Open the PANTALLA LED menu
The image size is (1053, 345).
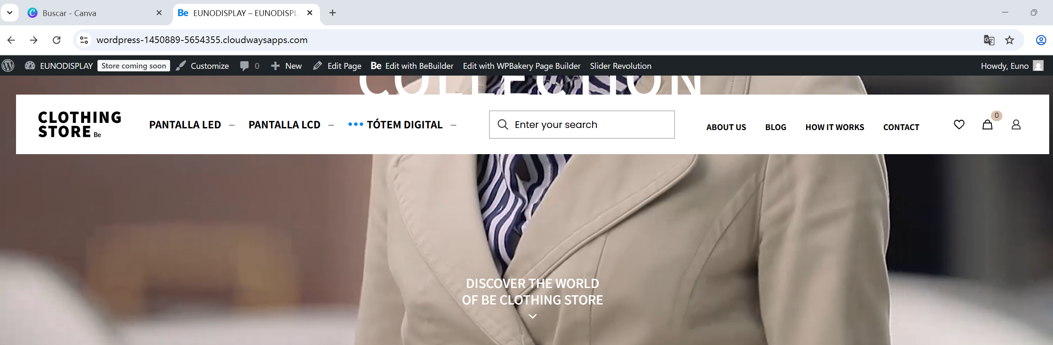pos(185,125)
